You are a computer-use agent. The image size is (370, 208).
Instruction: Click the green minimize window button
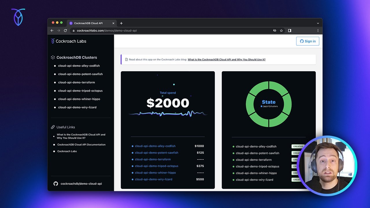(62, 23)
